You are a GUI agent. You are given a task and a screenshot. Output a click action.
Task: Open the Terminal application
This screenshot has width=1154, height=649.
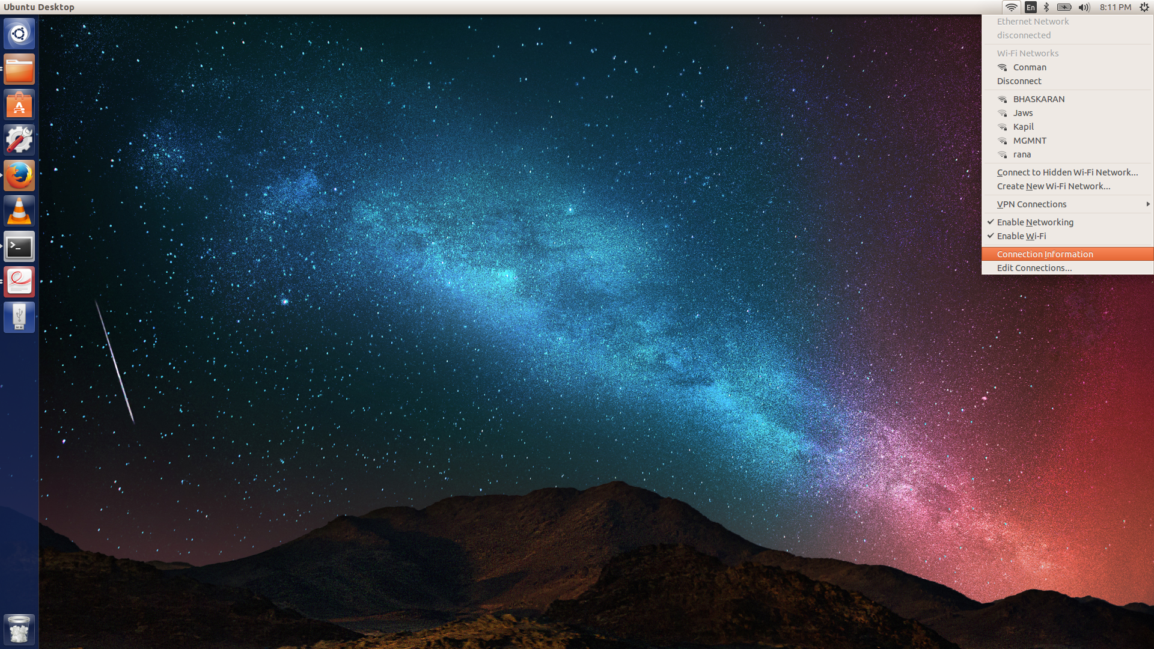tap(19, 246)
